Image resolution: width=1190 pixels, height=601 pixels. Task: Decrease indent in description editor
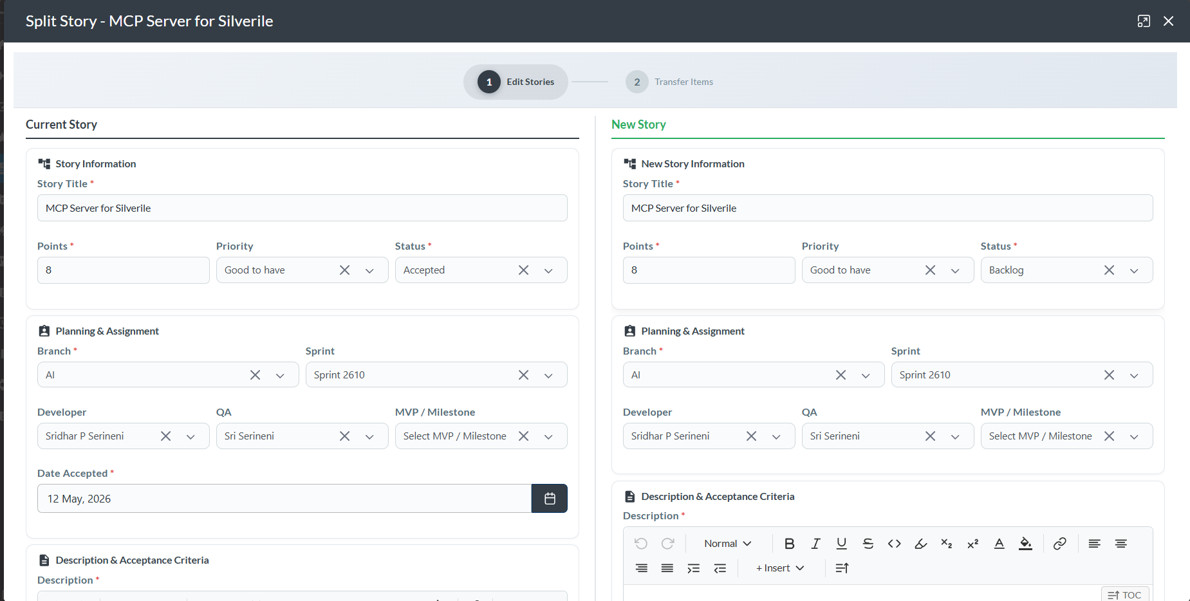tap(720, 568)
